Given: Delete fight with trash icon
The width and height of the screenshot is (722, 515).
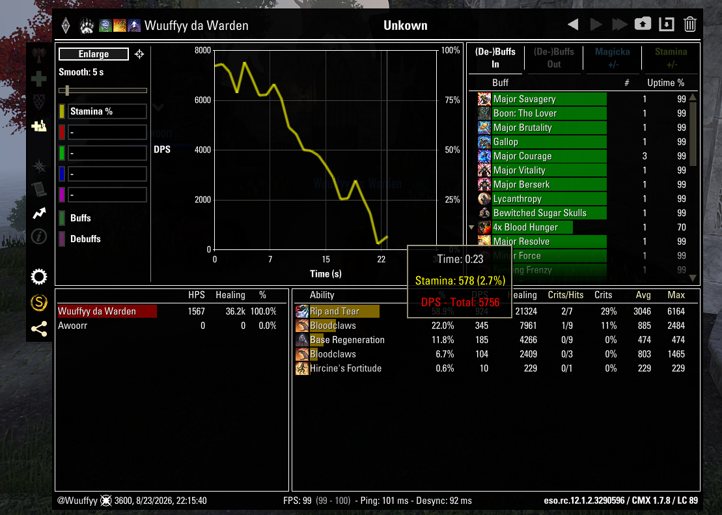Looking at the screenshot, I should point(689,24).
